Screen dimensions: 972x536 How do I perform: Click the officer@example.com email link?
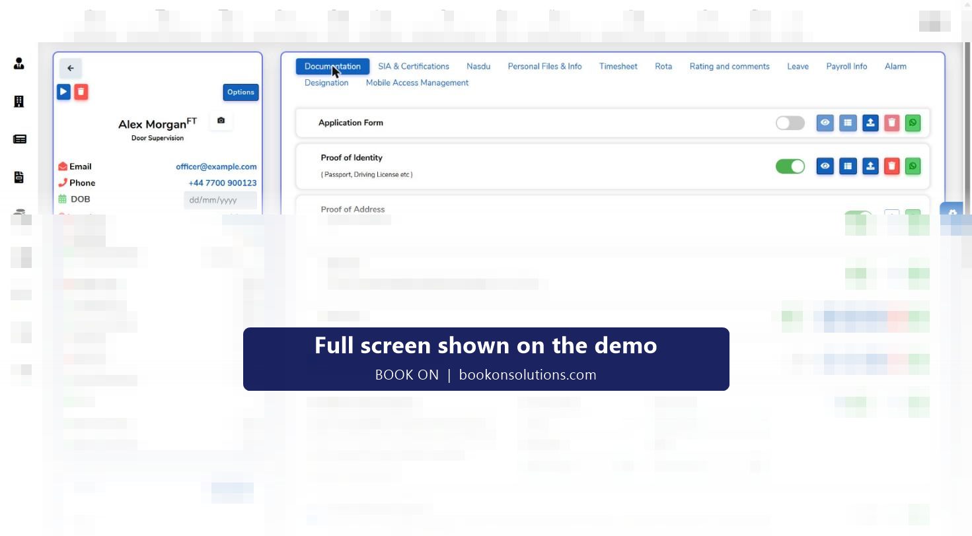pos(216,167)
